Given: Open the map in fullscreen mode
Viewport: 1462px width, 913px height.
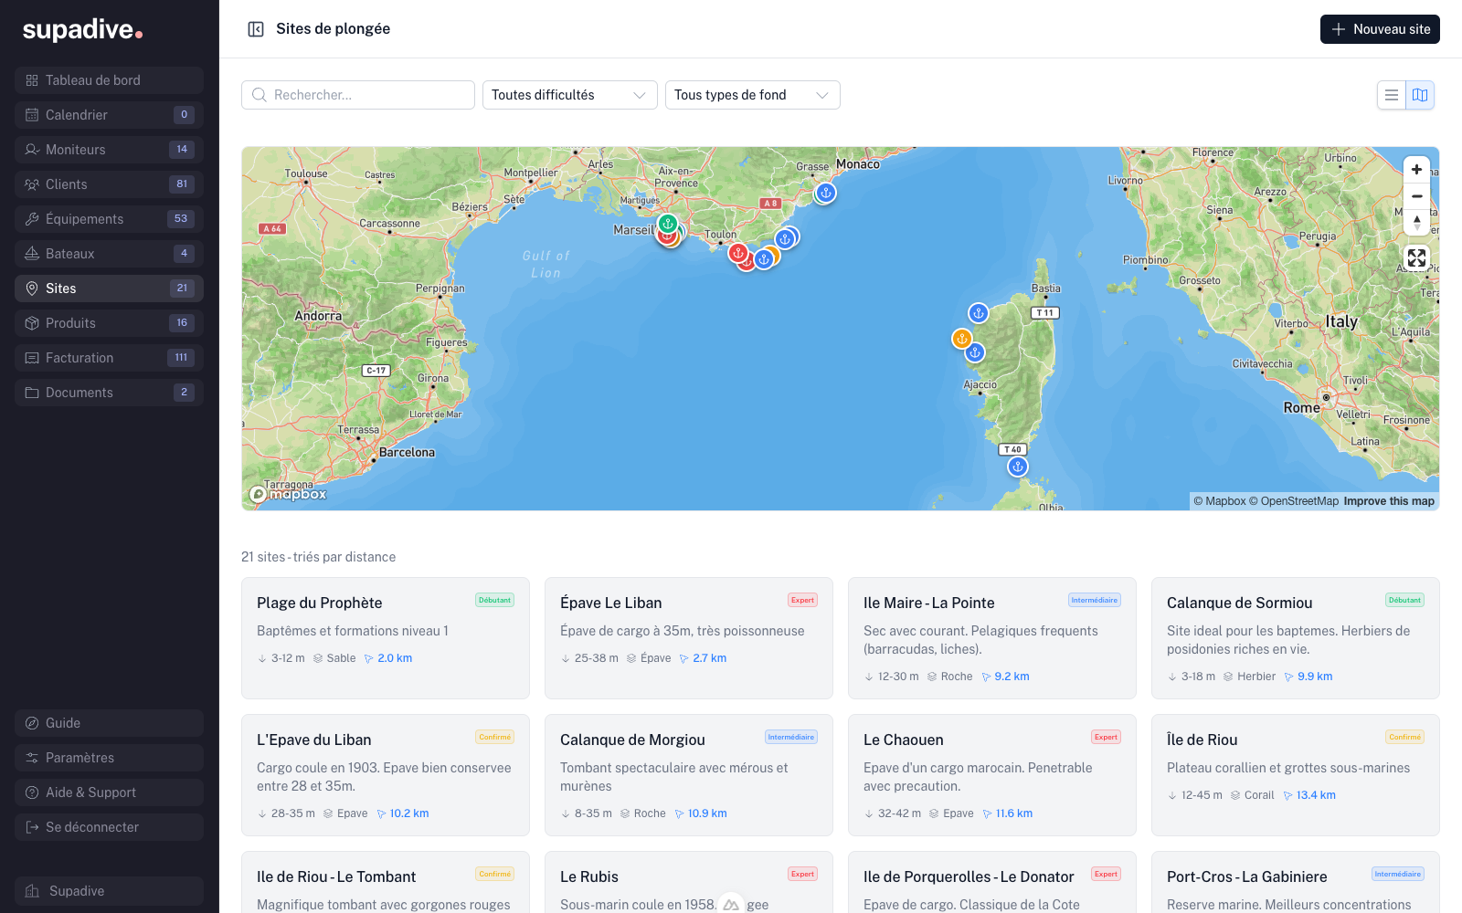Looking at the screenshot, I should [x=1416, y=258].
